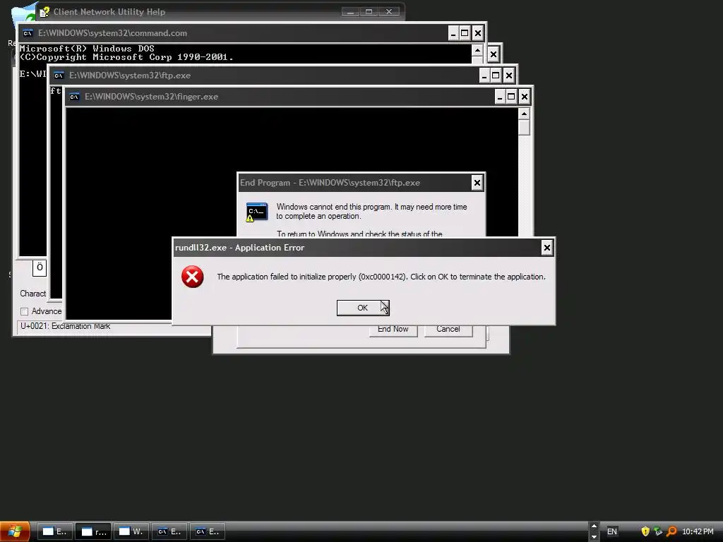Image resolution: width=723 pixels, height=542 pixels.
Task: Close the command.com window
Action: 478,33
